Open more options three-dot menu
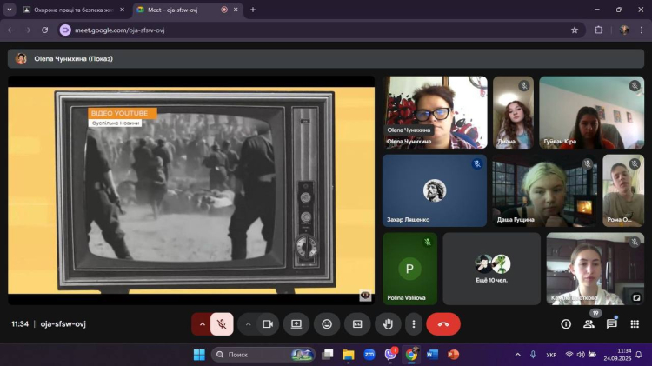Image resolution: width=652 pixels, height=366 pixels. click(x=414, y=324)
